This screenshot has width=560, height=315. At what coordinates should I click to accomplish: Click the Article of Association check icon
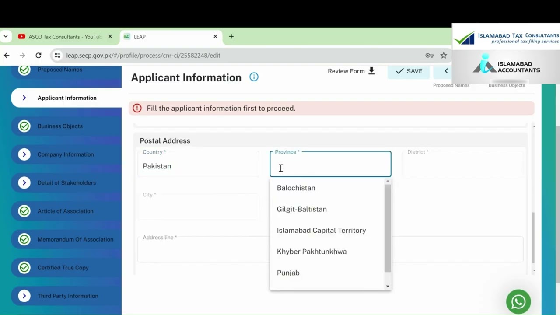pos(24,211)
